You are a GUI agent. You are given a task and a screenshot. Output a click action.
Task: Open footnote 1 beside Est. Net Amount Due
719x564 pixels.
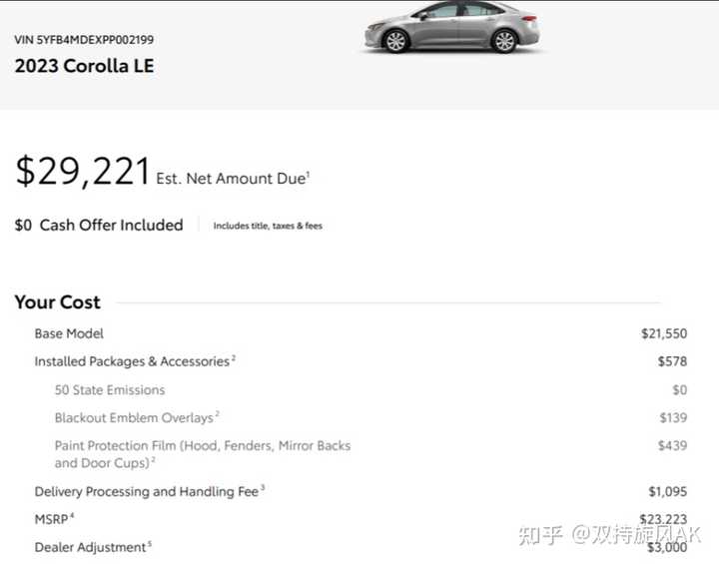(x=308, y=174)
